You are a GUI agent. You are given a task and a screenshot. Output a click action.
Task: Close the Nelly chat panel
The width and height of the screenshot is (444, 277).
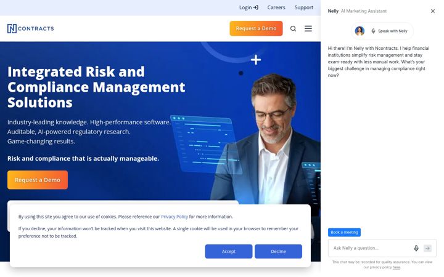coord(433,11)
